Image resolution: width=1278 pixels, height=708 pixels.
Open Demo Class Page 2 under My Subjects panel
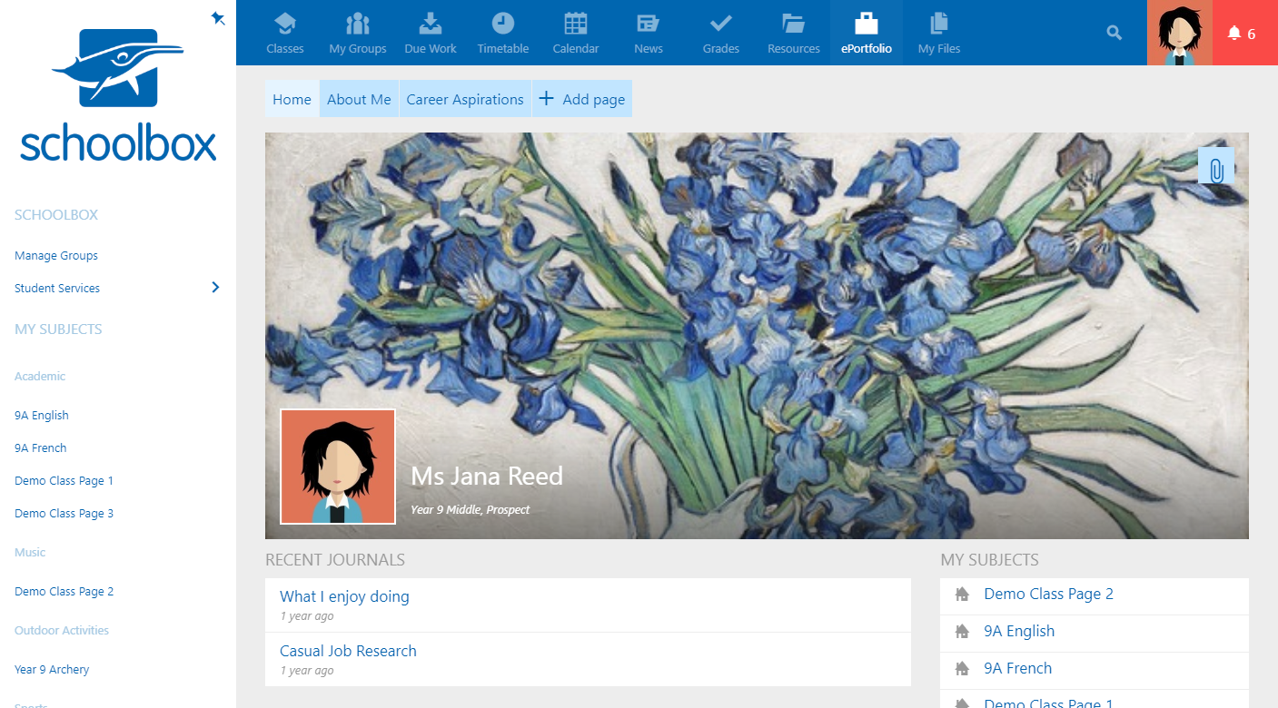pyautogui.click(x=1048, y=595)
